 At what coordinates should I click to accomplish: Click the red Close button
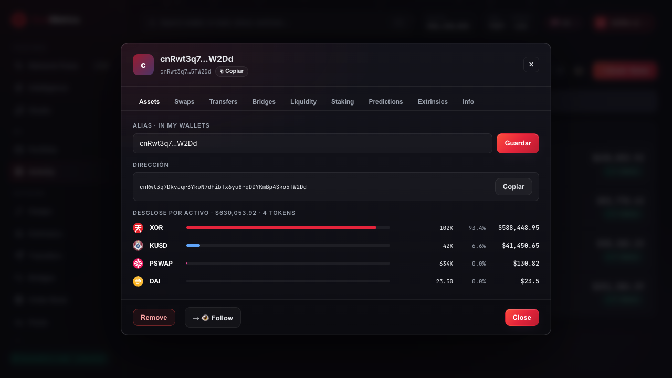[522, 318]
